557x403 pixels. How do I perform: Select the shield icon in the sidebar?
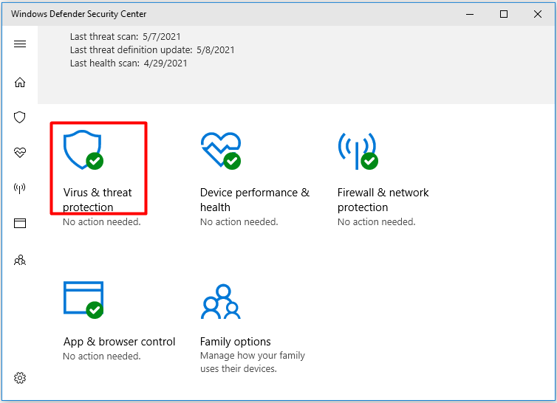click(x=20, y=117)
